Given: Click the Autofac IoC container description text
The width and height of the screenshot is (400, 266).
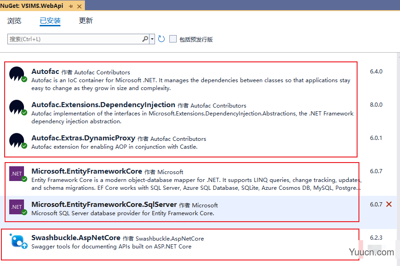Looking at the screenshot, I should (x=191, y=84).
